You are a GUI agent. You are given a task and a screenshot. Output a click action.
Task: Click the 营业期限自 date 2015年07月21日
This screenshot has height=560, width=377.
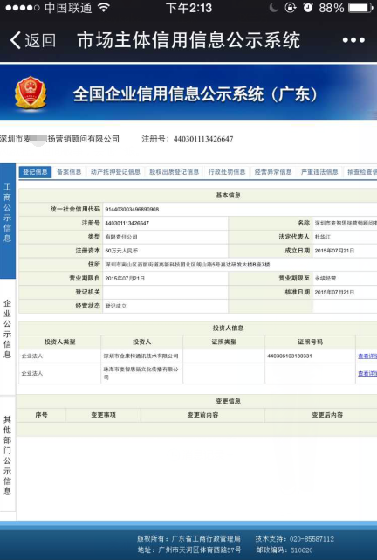[125, 278]
